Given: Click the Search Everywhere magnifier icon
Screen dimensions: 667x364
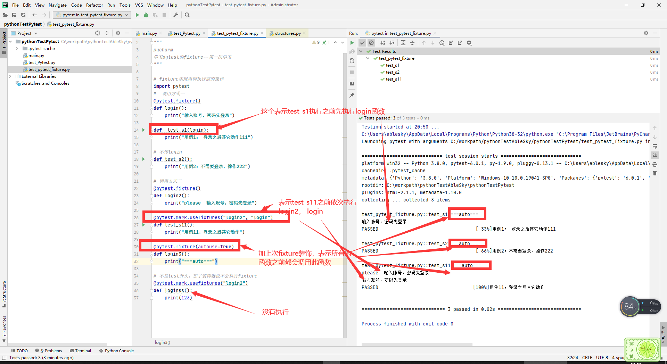Looking at the screenshot, I should click(x=187, y=15).
